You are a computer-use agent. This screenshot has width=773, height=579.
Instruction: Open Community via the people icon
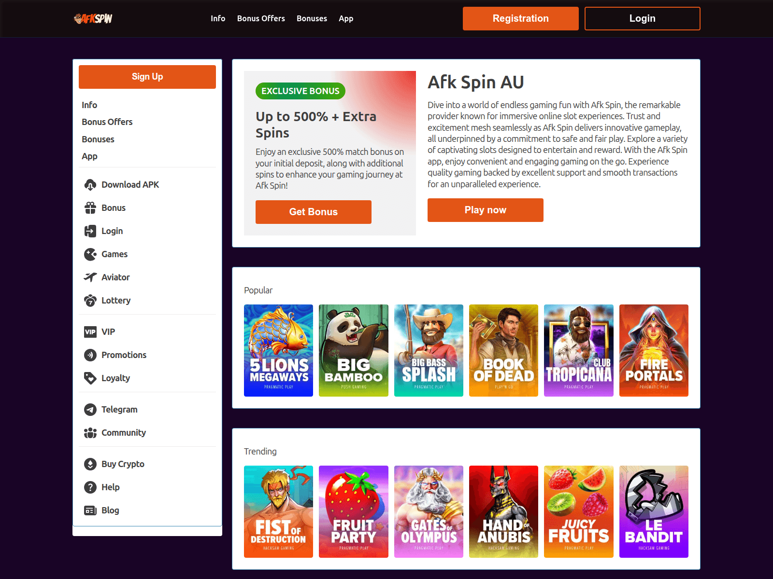[90, 432]
